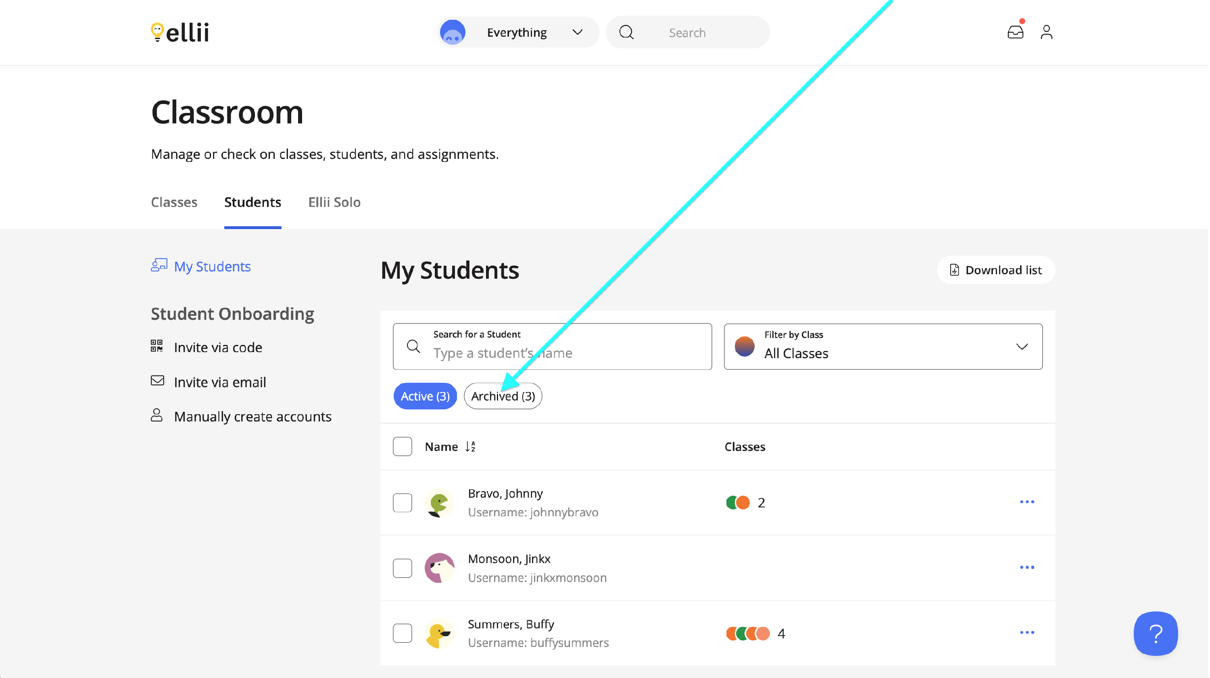Open the Filter by Class dropdown
The width and height of the screenshot is (1210, 678).
tap(882, 347)
